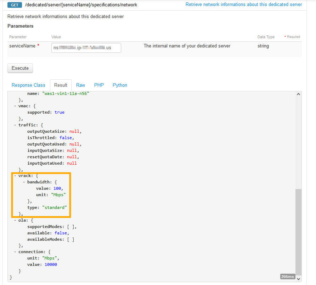Screen dimensions: 316x285
Task: Click the vrack bandwidth unit "Mbps"
Action: click(x=58, y=195)
